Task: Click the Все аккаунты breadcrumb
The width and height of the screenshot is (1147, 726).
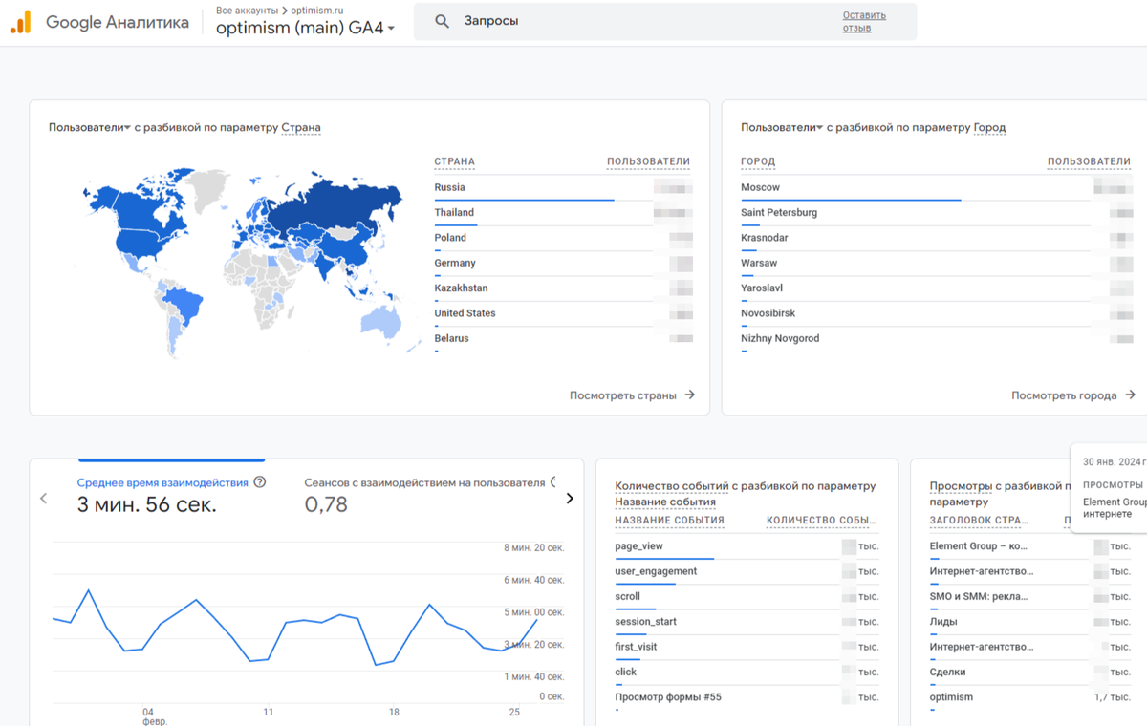Action: pos(247,10)
